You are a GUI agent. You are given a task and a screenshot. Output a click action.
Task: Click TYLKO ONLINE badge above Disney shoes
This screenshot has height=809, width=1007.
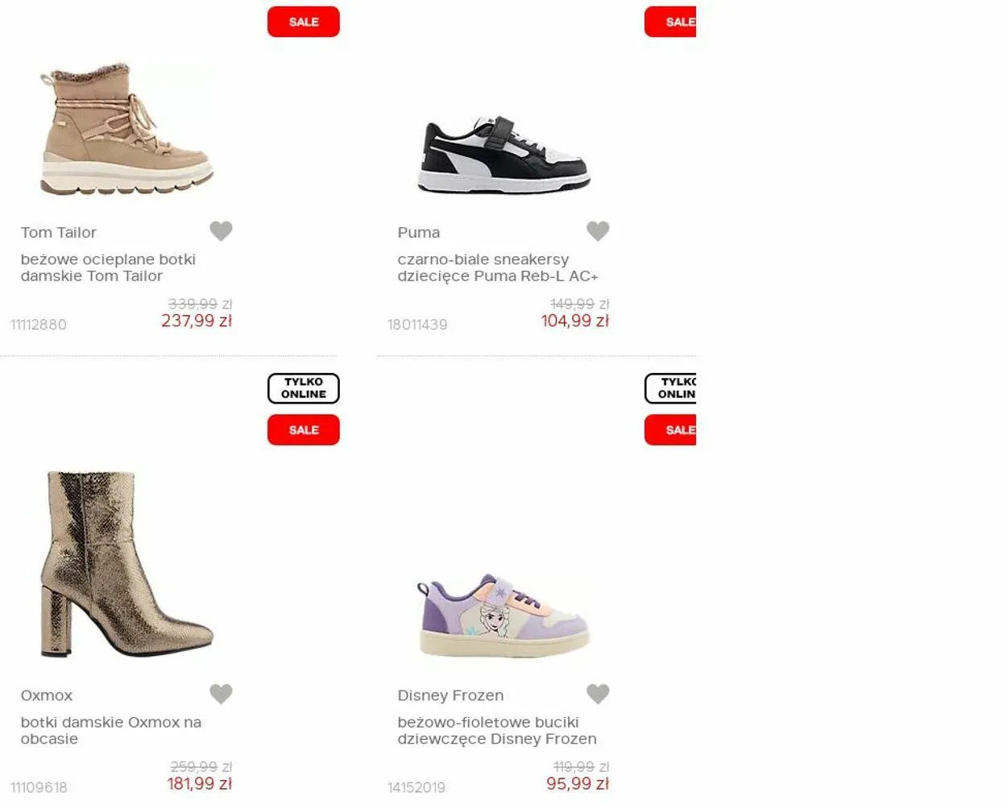pyautogui.click(x=670, y=388)
